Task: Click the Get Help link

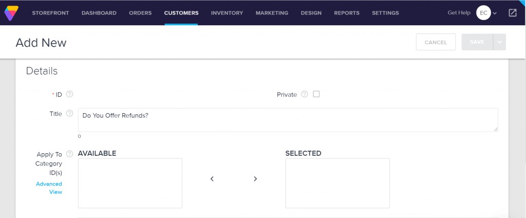Action: [459, 13]
